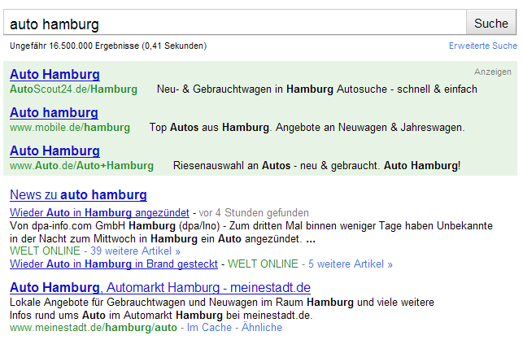The height and width of the screenshot is (340, 523).
Task: Open the meinestadt.de Automarkt Hamburg result title
Action: click(160, 288)
